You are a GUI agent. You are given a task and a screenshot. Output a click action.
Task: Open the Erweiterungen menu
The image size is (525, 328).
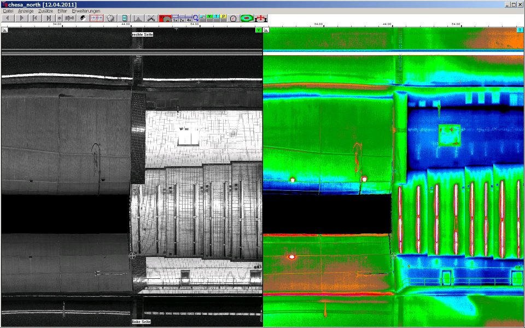(86, 11)
